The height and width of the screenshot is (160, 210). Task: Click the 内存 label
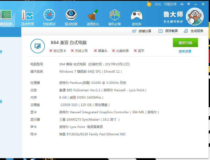coord(34,98)
